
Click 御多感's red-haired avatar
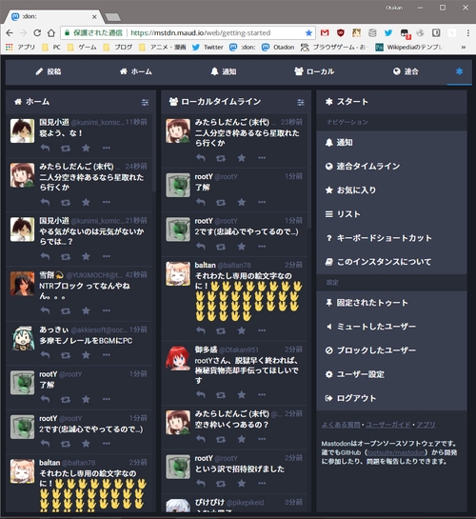(x=178, y=358)
